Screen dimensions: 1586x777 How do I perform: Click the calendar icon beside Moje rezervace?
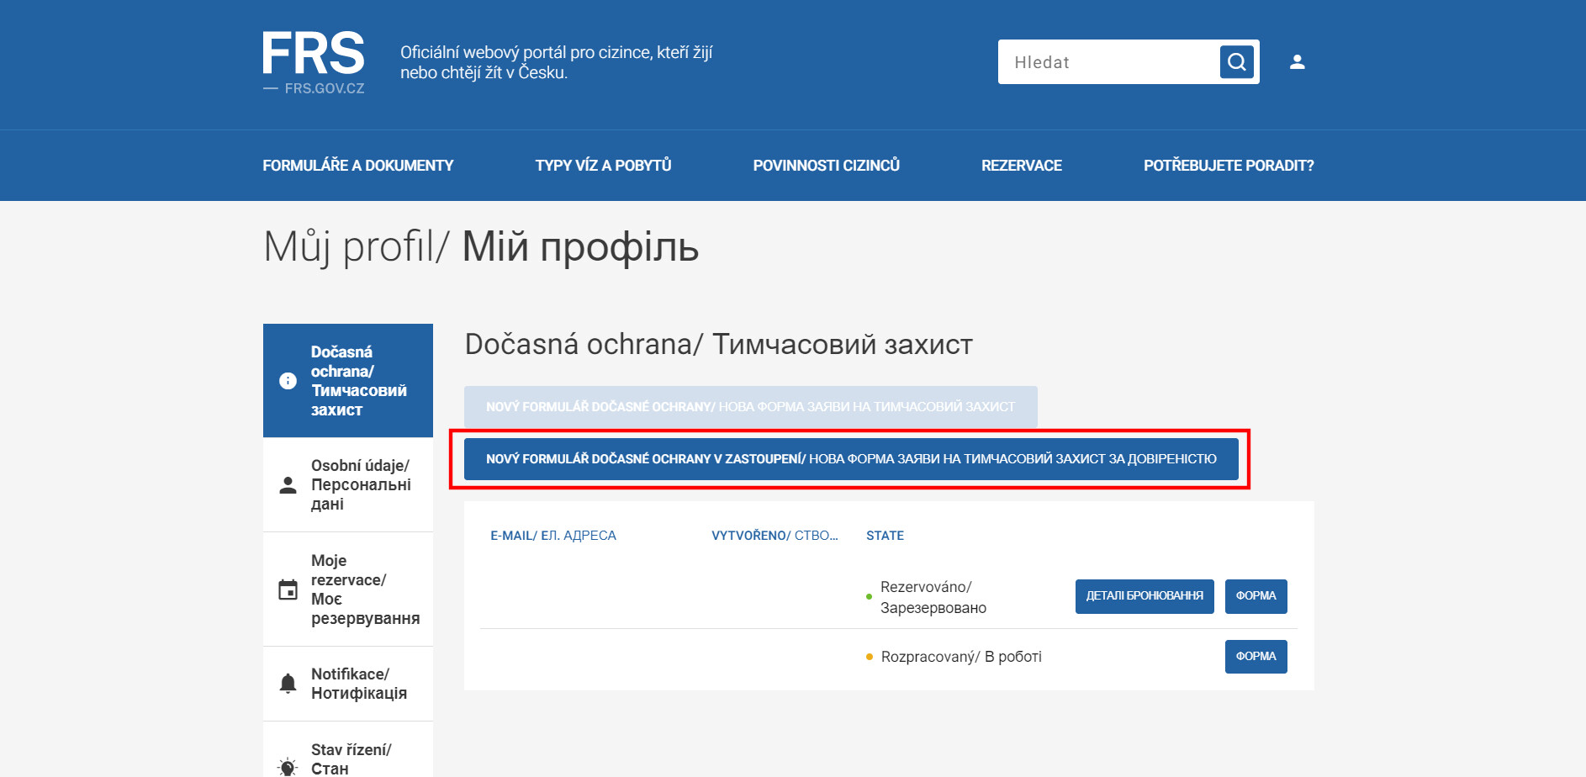click(288, 589)
